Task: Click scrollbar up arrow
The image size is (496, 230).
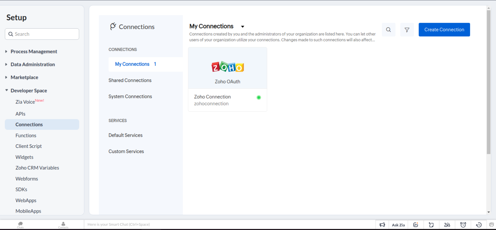Action: point(489,8)
